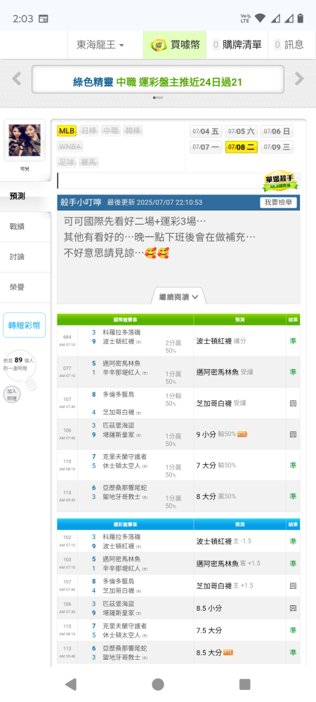Open the 預測 sidebar tab

[x=25, y=196]
